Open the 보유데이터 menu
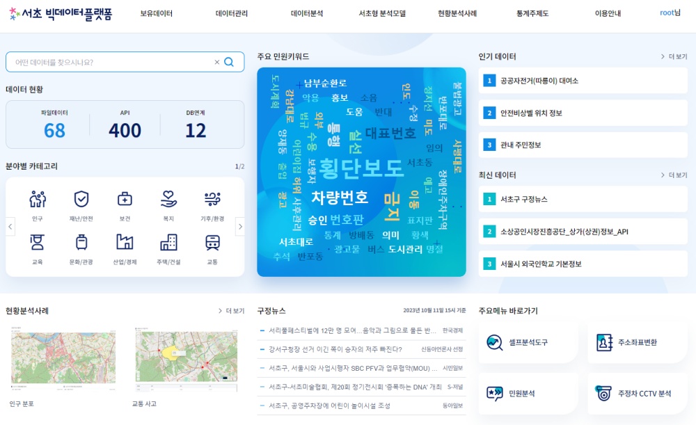The width and height of the screenshot is (696, 425). (156, 14)
